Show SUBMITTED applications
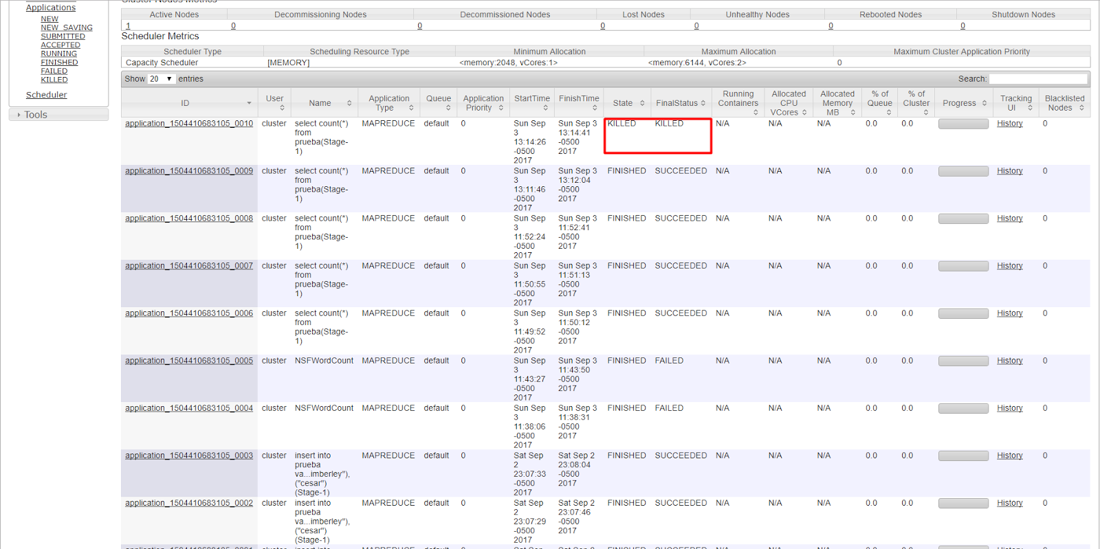 click(x=63, y=36)
